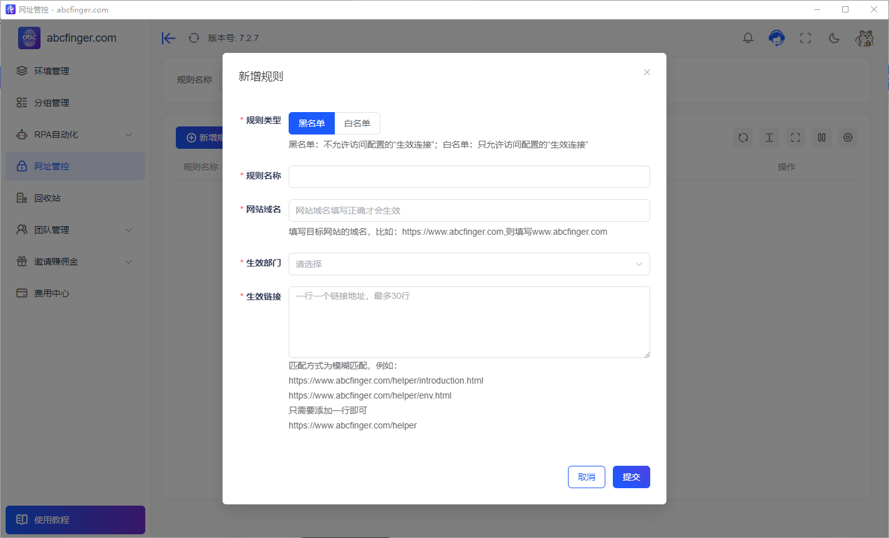Screen dimensions: 889x538
Task: Click the 团队管理 people icon
Action: 22,230
